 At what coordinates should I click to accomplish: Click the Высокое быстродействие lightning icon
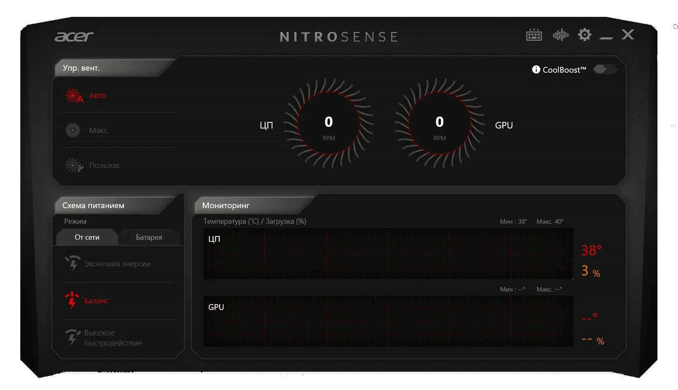click(x=73, y=337)
